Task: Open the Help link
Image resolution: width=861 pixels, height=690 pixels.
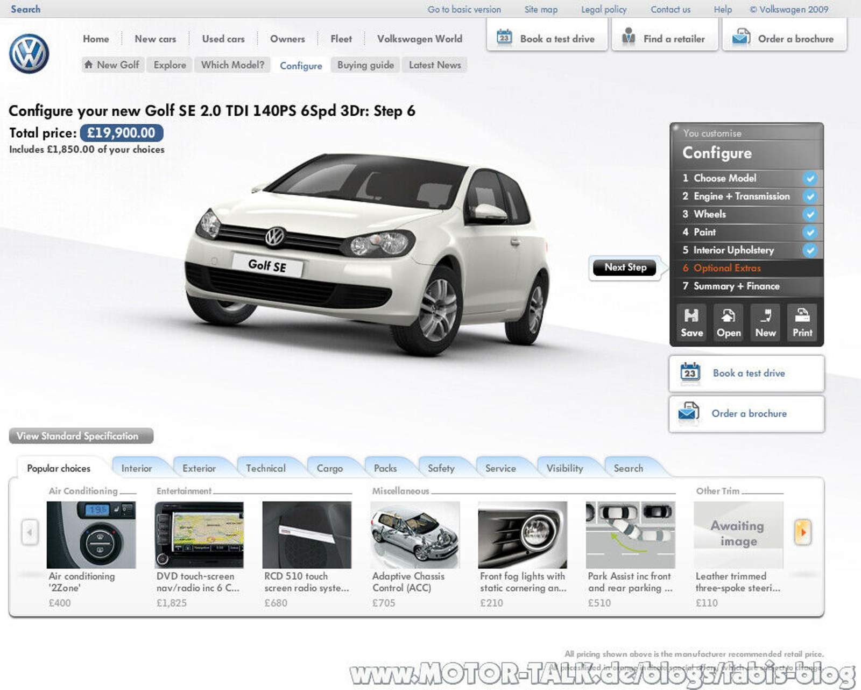Action: point(723,9)
